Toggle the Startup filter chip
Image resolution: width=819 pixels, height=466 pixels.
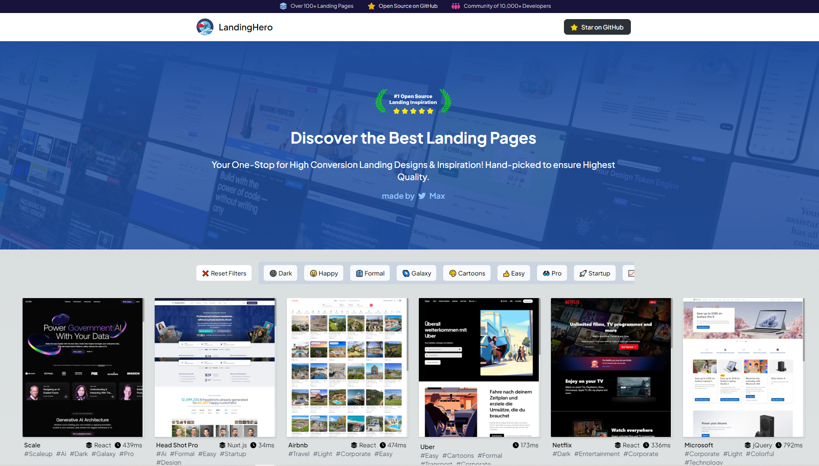point(595,273)
